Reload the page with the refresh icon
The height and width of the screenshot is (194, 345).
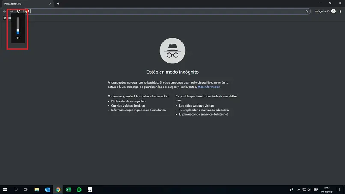click(18, 11)
